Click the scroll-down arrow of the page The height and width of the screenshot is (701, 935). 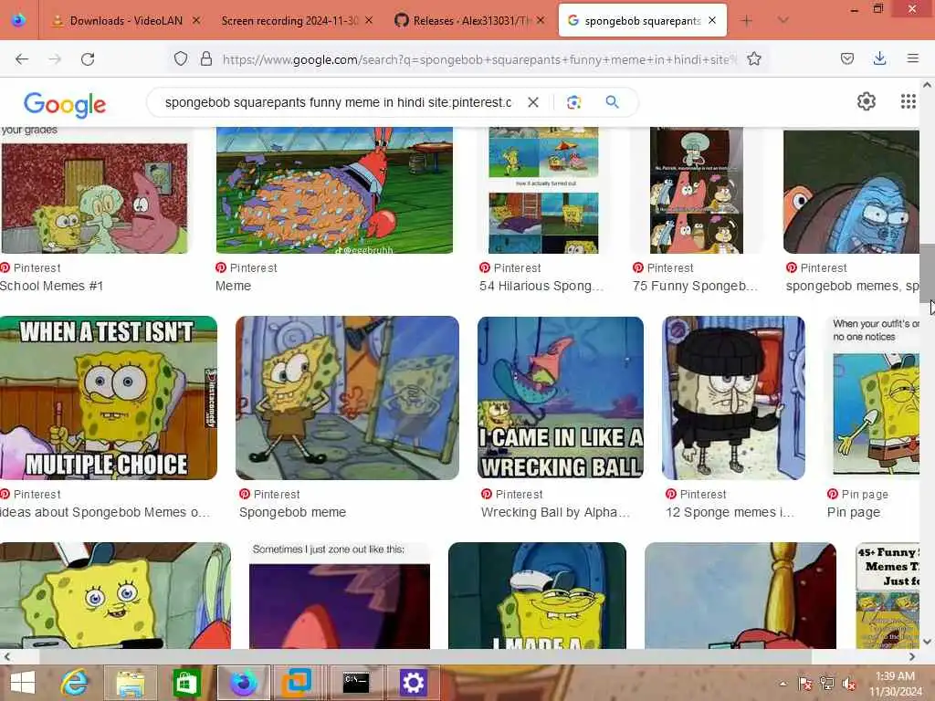click(x=927, y=642)
